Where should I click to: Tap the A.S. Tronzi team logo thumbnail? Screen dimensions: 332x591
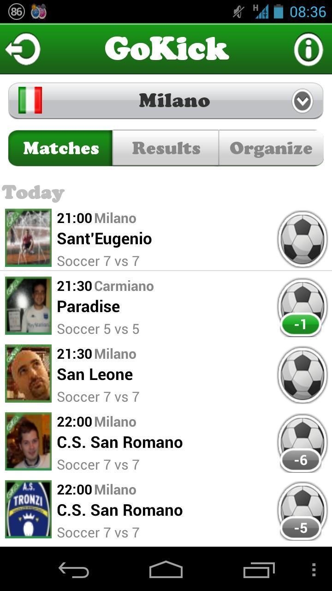coord(28,509)
